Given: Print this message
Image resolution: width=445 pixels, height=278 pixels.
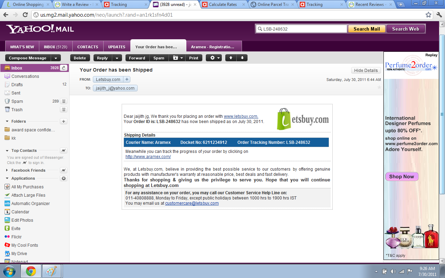Looking at the screenshot, I should [x=194, y=58].
